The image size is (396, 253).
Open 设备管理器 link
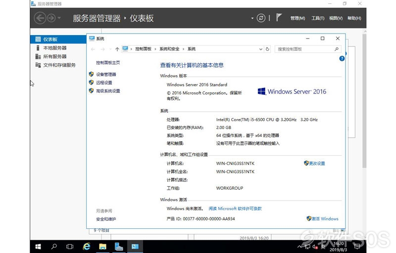[106, 74]
